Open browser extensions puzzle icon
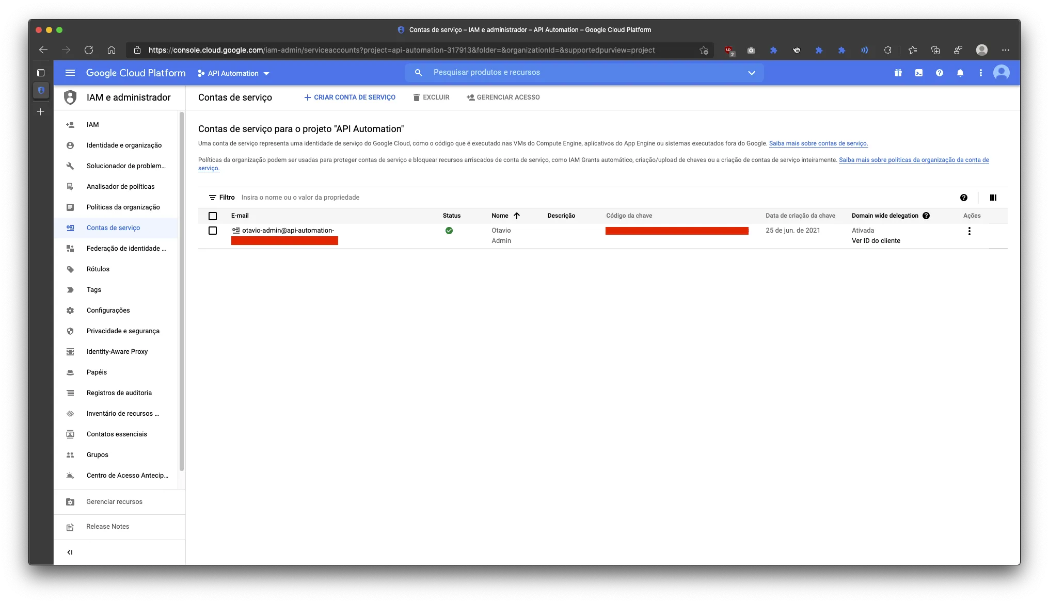Viewport: 1049px width, 603px height. click(887, 50)
